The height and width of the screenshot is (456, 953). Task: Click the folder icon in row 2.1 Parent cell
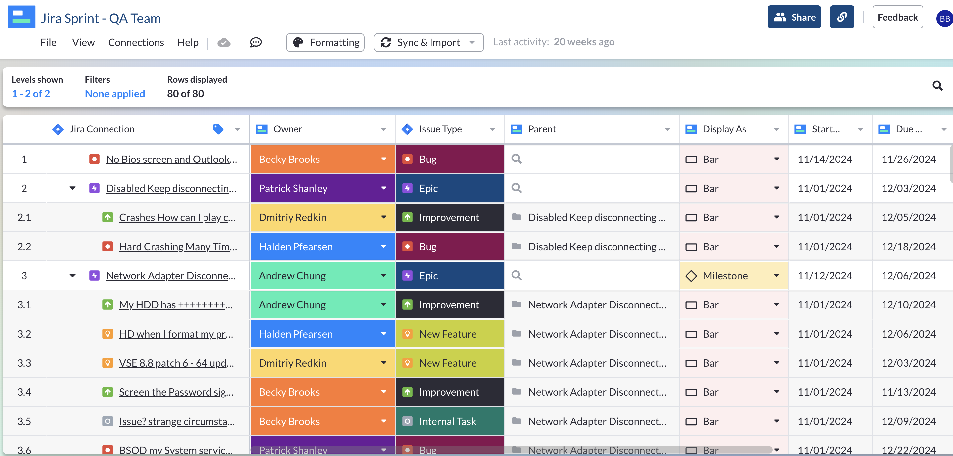(x=517, y=217)
